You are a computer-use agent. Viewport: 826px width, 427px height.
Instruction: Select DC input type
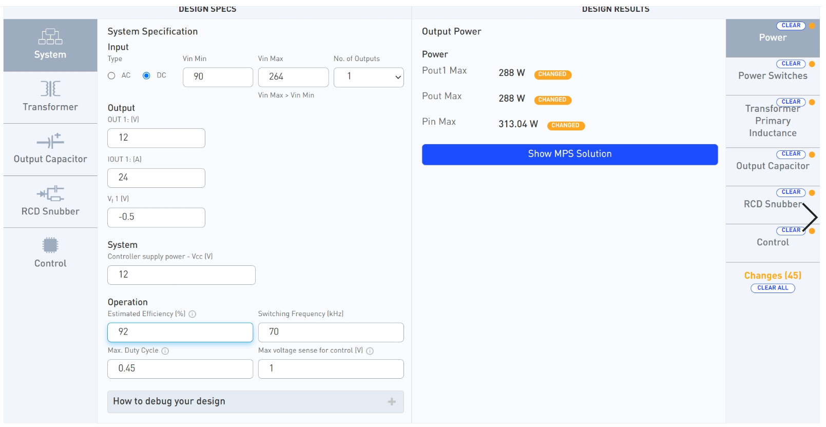pos(146,75)
